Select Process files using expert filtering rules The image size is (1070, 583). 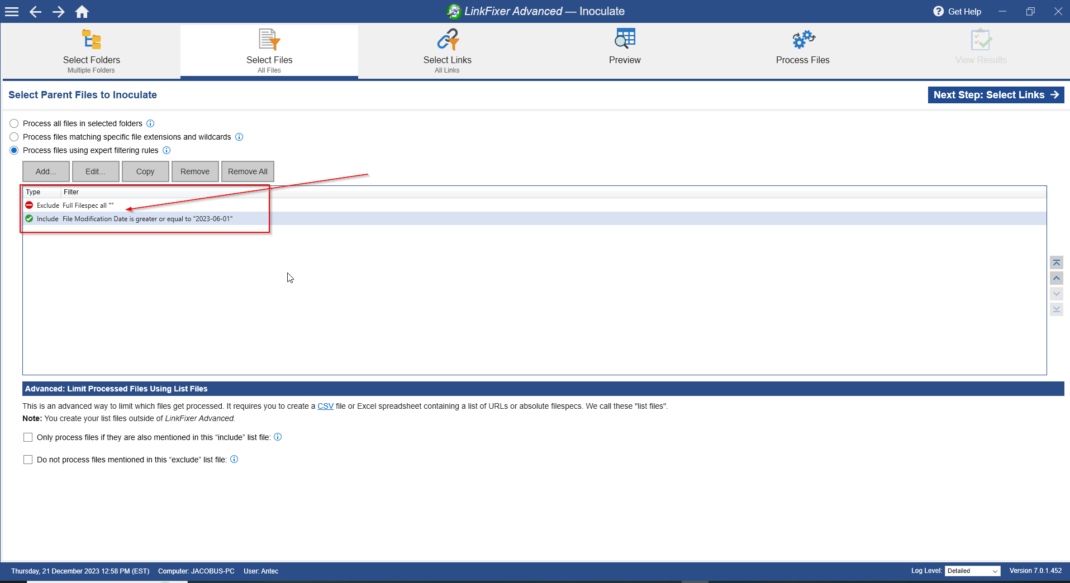14,150
